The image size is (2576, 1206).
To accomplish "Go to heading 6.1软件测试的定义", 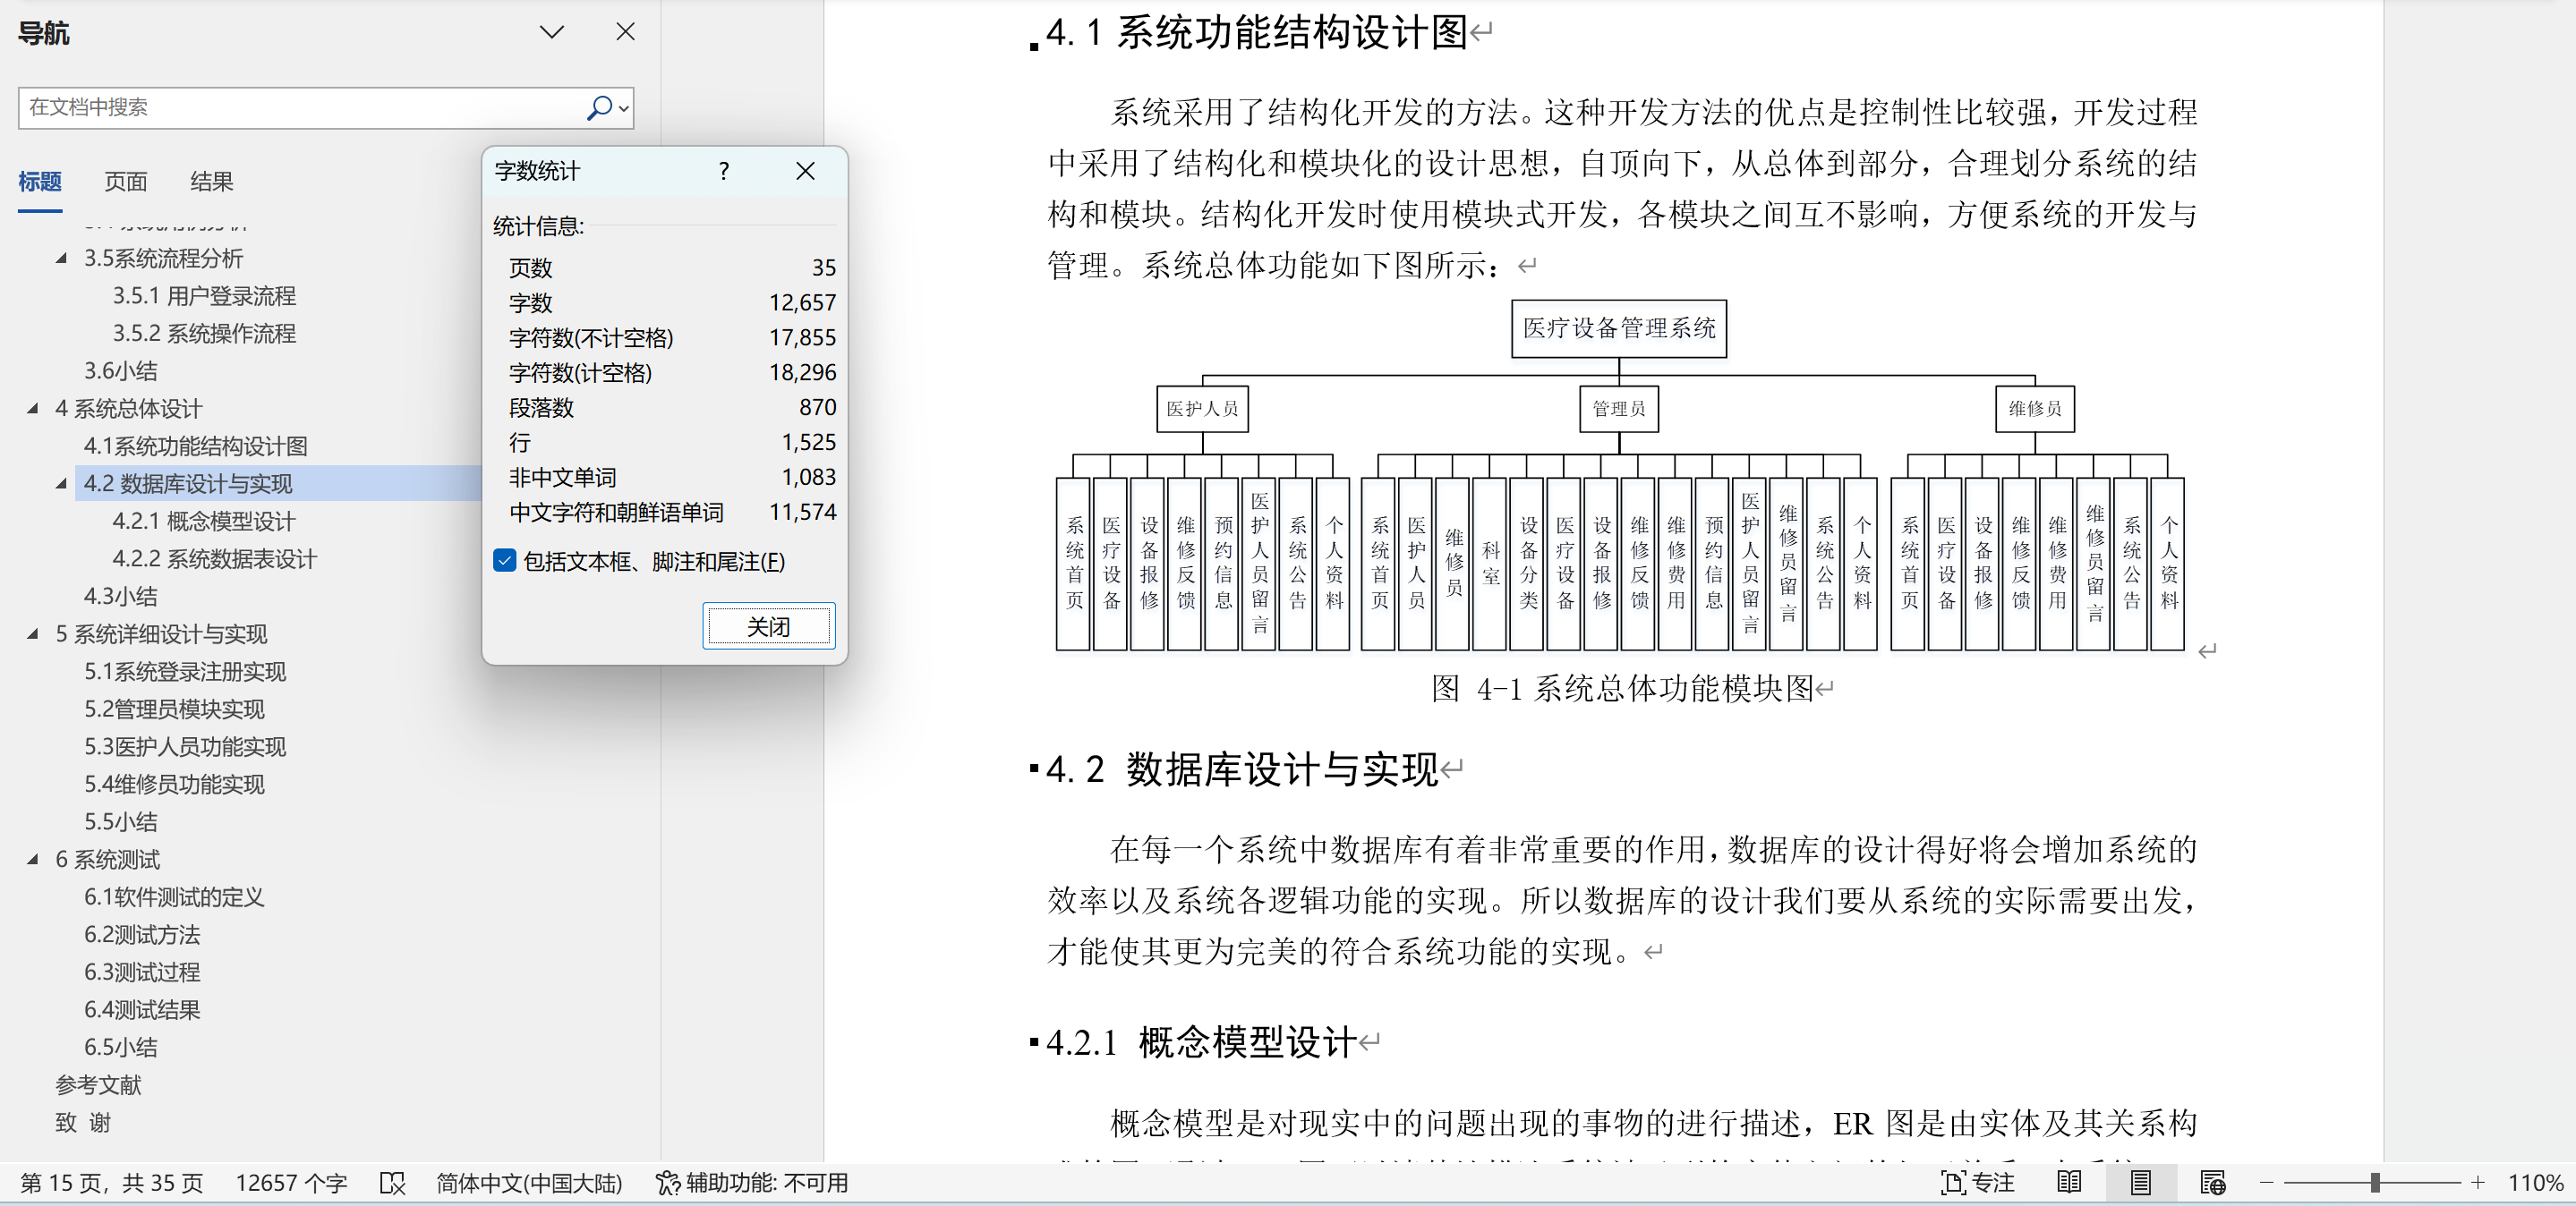I will pos(175,897).
